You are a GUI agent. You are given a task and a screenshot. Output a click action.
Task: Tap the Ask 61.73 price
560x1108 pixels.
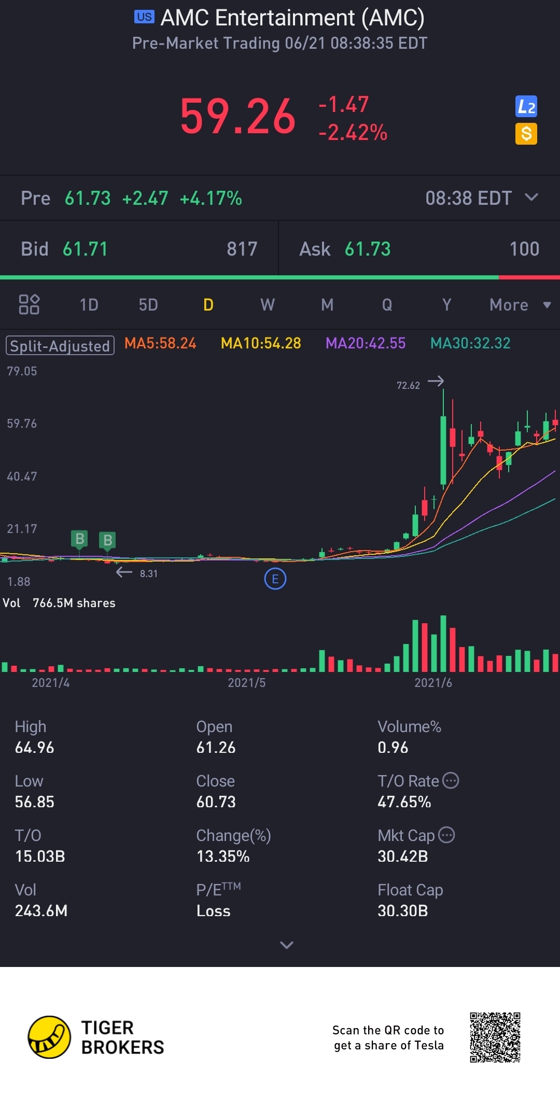point(368,249)
